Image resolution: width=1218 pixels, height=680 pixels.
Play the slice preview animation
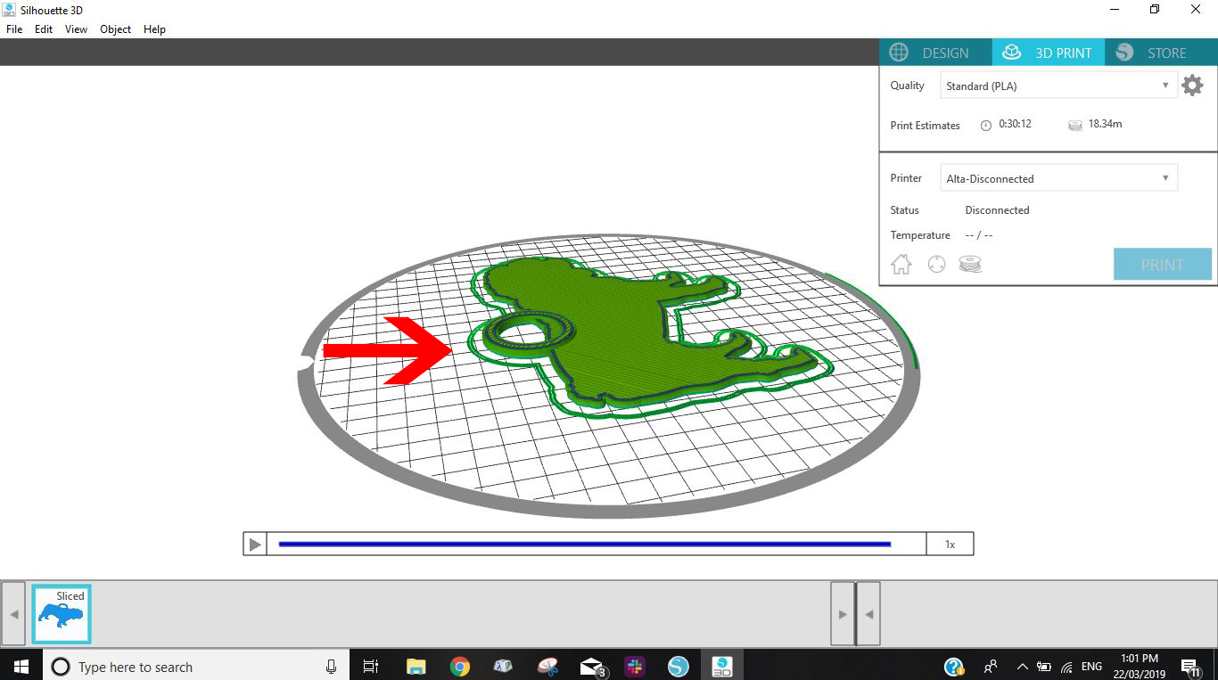(x=255, y=544)
